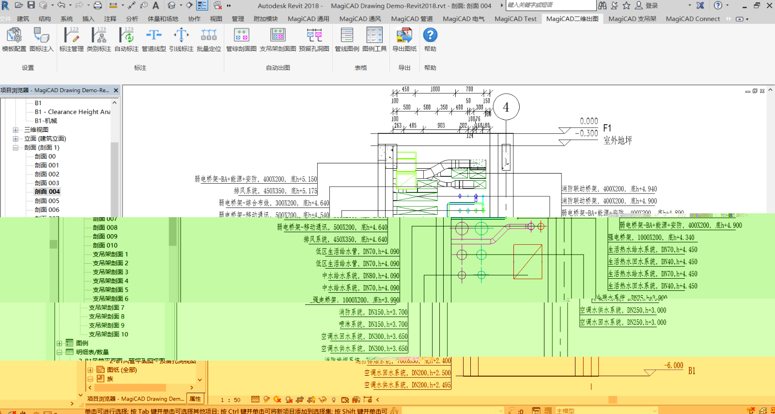Toggle visual style in view control bar
Viewport: 775px width, 414px height.
click(x=266, y=400)
